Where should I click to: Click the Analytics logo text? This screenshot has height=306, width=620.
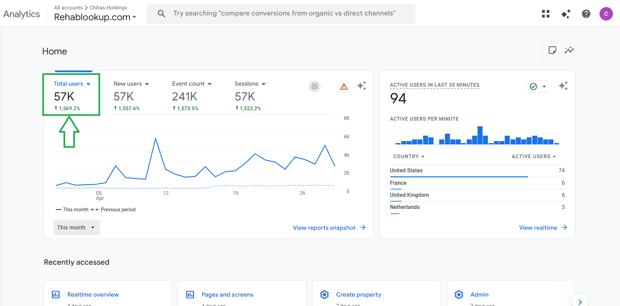pos(22,14)
